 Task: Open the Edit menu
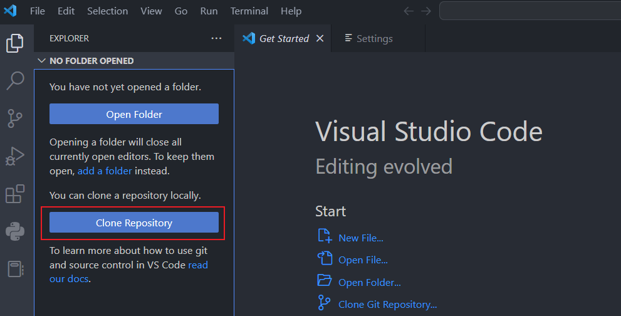66,11
